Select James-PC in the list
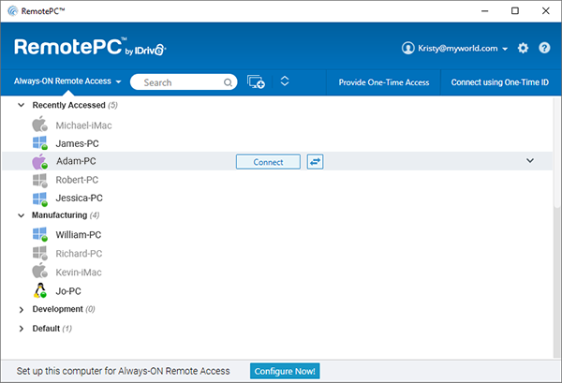The width and height of the screenshot is (562, 383). tap(77, 143)
